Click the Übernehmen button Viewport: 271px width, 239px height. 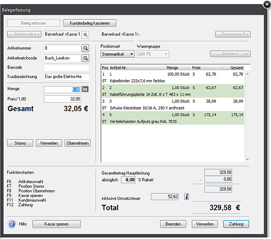(77, 143)
